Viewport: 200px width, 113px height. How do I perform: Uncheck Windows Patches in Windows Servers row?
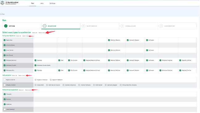[x=160, y=60]
